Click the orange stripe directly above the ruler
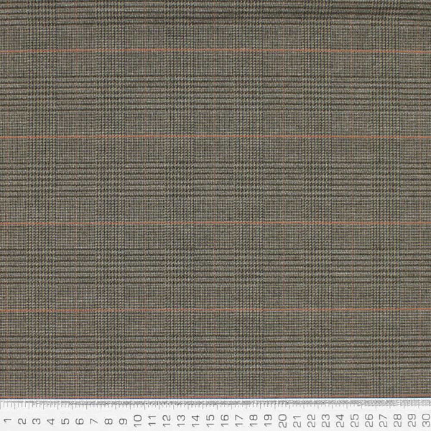 coord(215,397)
